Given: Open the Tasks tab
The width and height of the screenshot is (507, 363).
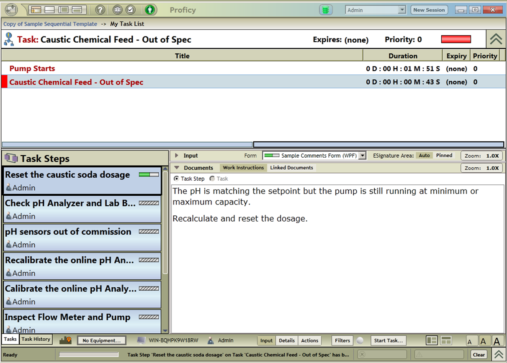Looking at the screenshot, I should coord(10,339).
